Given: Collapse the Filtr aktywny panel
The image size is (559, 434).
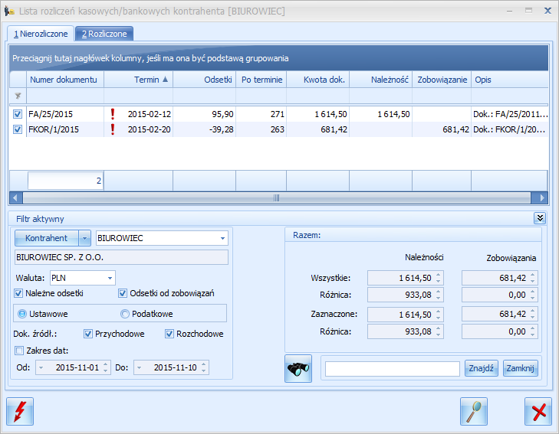Looking at the screenshot, I should pos(540,218).
